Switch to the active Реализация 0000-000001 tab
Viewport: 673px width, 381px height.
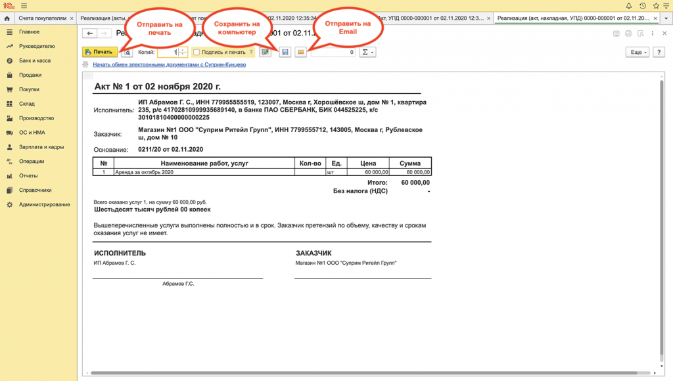(x=573, y=18)
